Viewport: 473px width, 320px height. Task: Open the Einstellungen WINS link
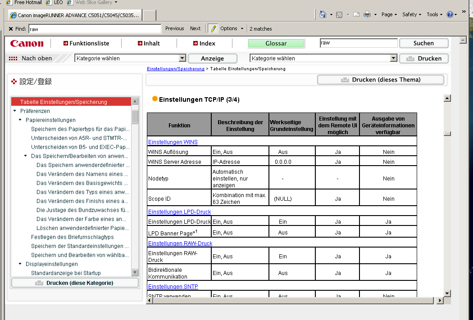173,142
